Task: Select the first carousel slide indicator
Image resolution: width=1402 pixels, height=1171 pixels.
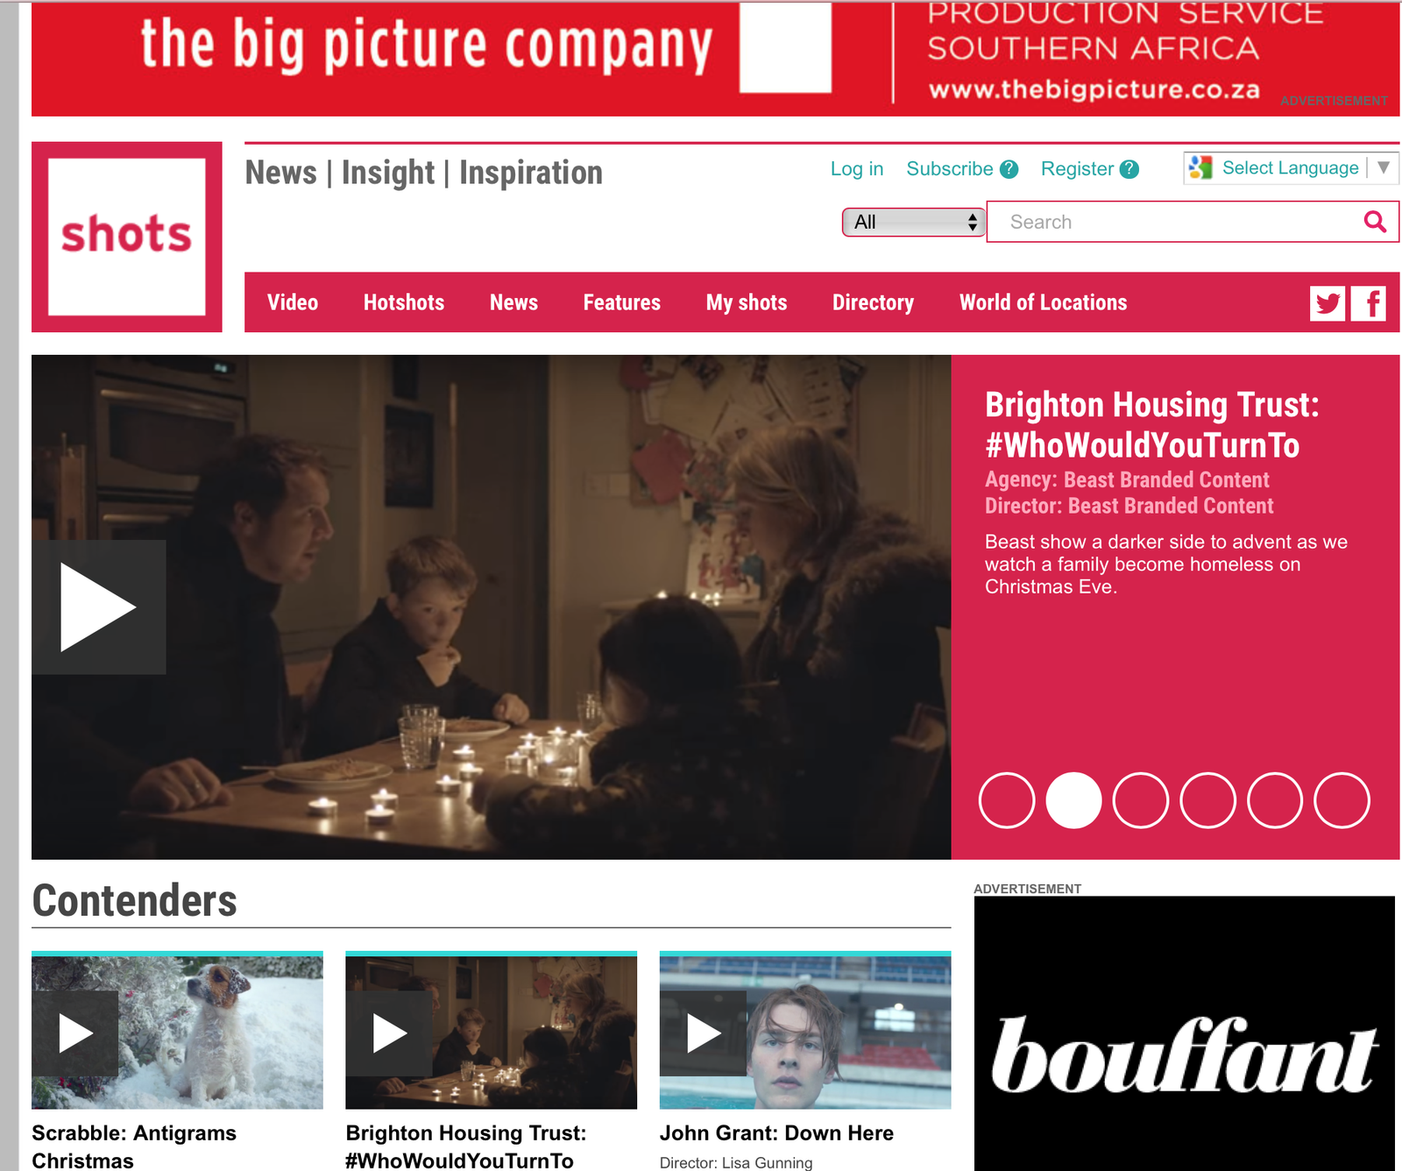Action: (1007, 800)
